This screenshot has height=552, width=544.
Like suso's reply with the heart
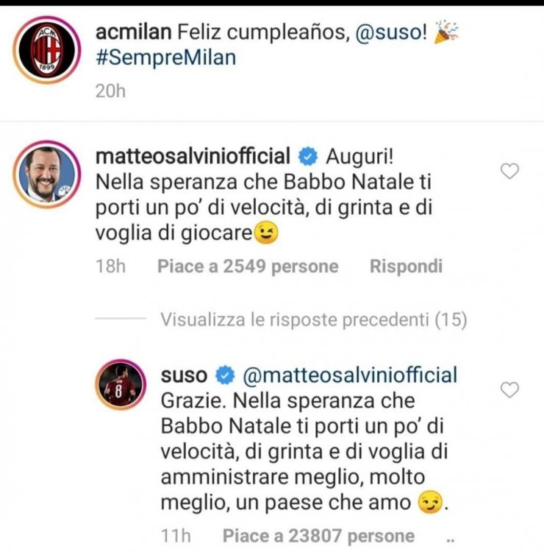click(x=509, y=389)
